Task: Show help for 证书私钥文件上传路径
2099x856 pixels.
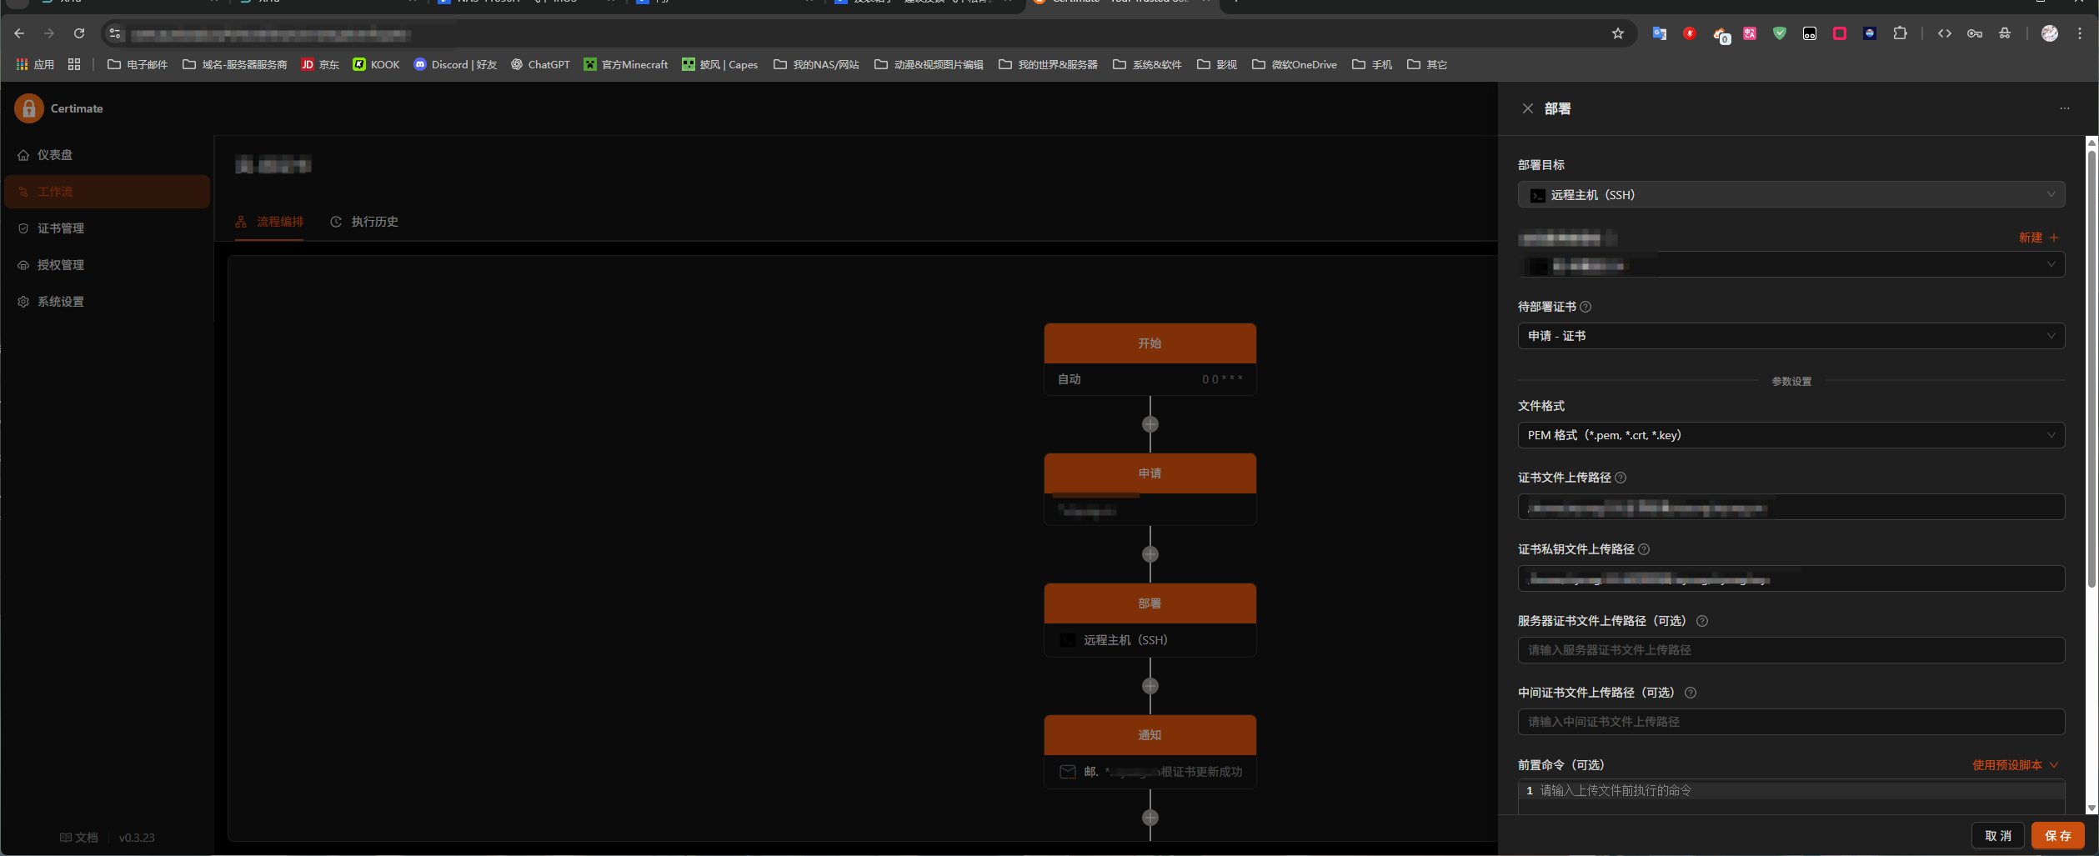Action: pos(1644,549)
